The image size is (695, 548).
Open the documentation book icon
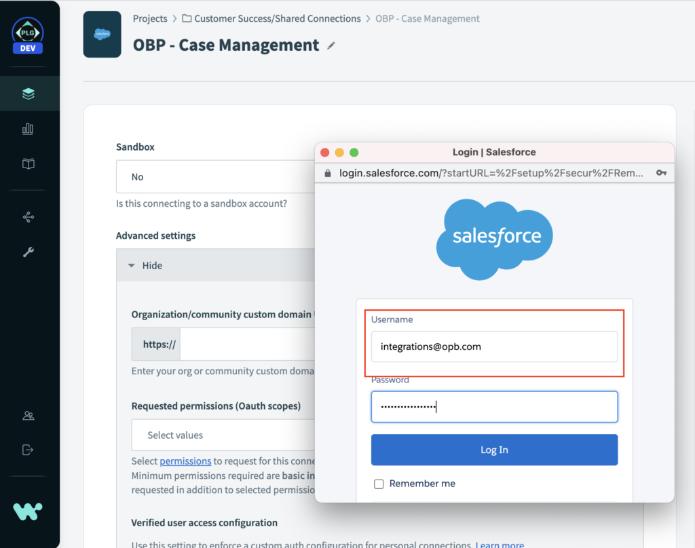point(27,164)
